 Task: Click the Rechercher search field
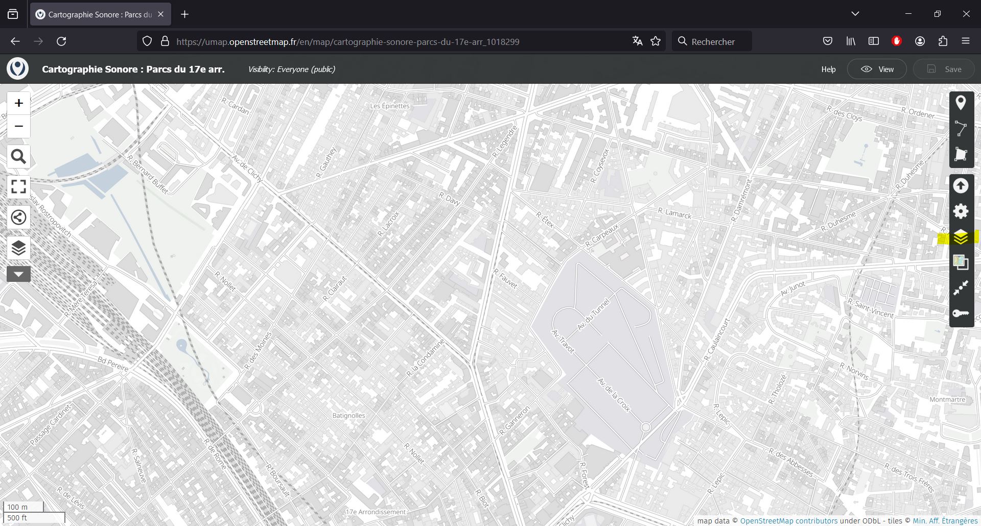[712, 41]
